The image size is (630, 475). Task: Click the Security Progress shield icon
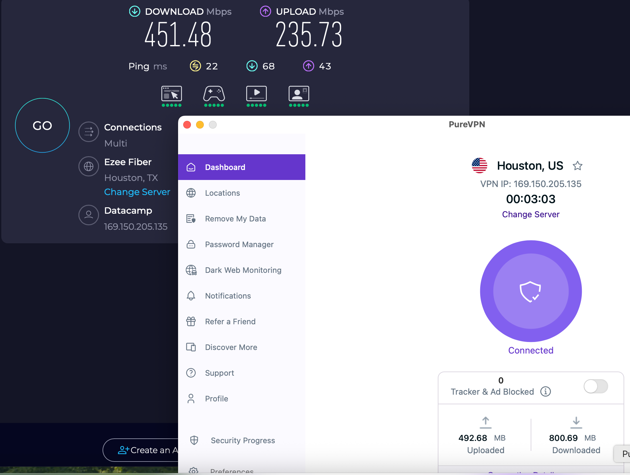tap(194, 440)
